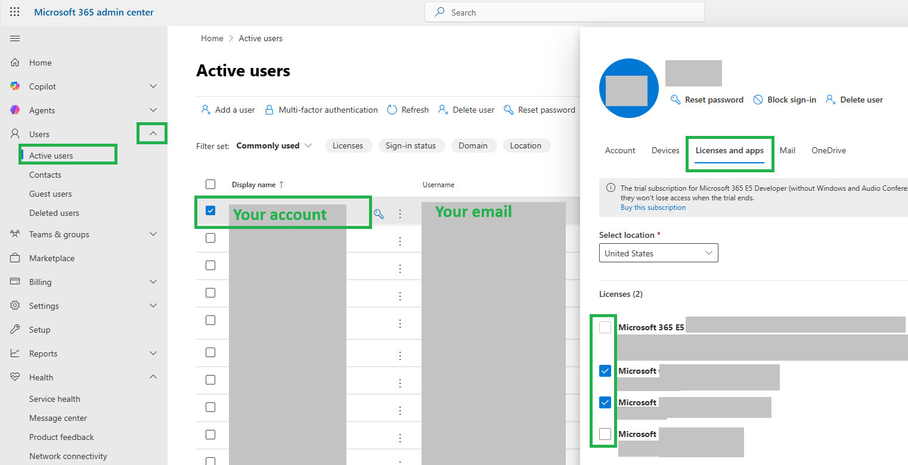Viewport: 908px width, 465px height.
Task: Sort by Display name arrow
Action: tap(281, 185)
